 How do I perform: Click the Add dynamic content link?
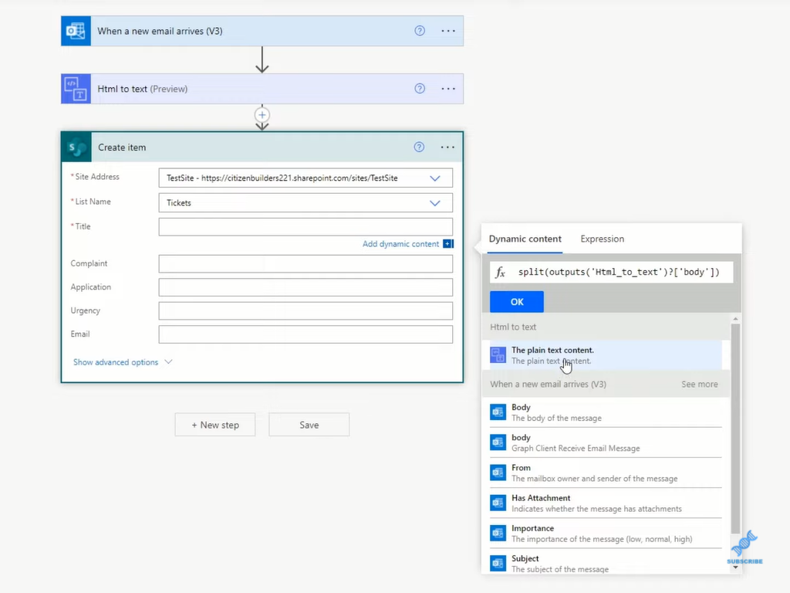(x=400, y=244)
